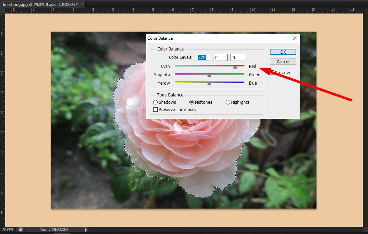
Task: Click the Cyan-Red slider handle
Action: point(235,67)
